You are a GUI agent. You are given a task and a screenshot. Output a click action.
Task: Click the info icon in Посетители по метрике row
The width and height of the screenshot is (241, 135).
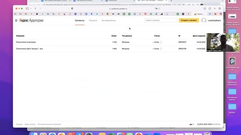(x=161, y=42)
